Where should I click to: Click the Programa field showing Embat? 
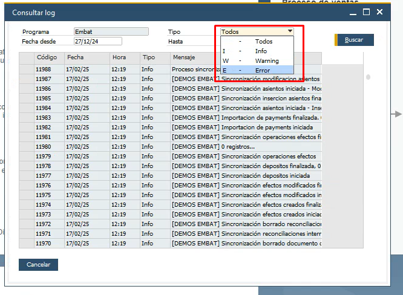point(110,31)
